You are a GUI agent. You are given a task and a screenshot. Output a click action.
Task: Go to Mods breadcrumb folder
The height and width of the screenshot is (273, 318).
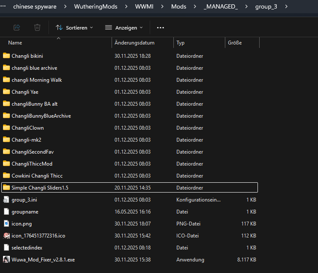tap(179, 6)
